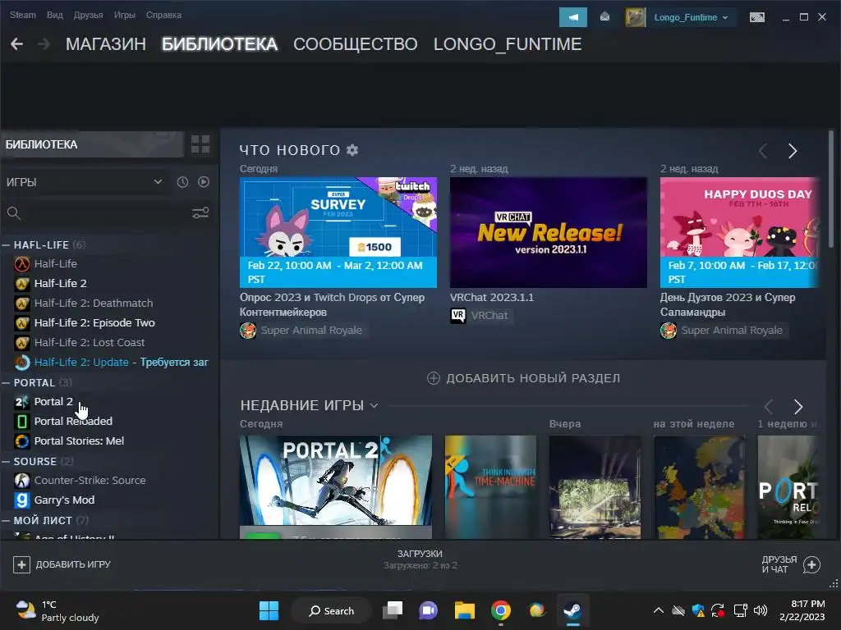This screenshot has height=630, width=841.
Task: Select Counter-Strike: Source entry
Action: pyautogui.click(x=90, y=480)
